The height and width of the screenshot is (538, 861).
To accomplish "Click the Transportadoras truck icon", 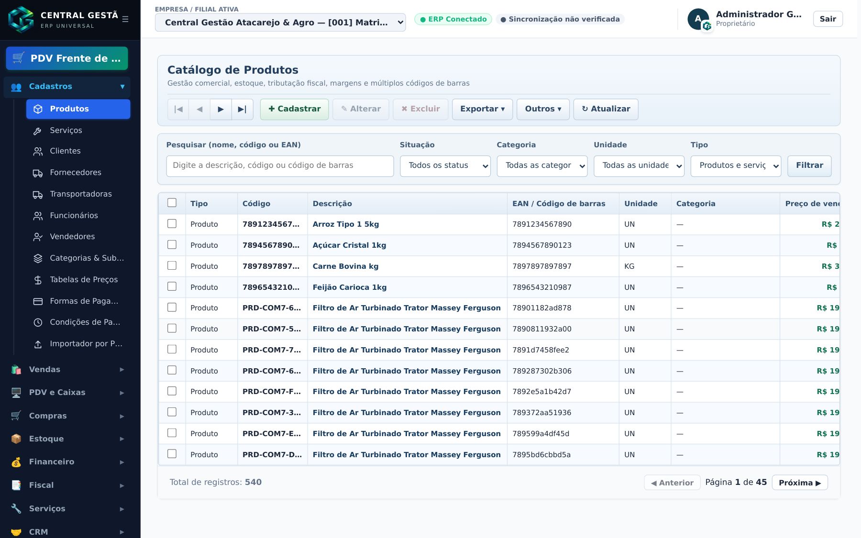I will pyautogui.click(x=38, y=194).
